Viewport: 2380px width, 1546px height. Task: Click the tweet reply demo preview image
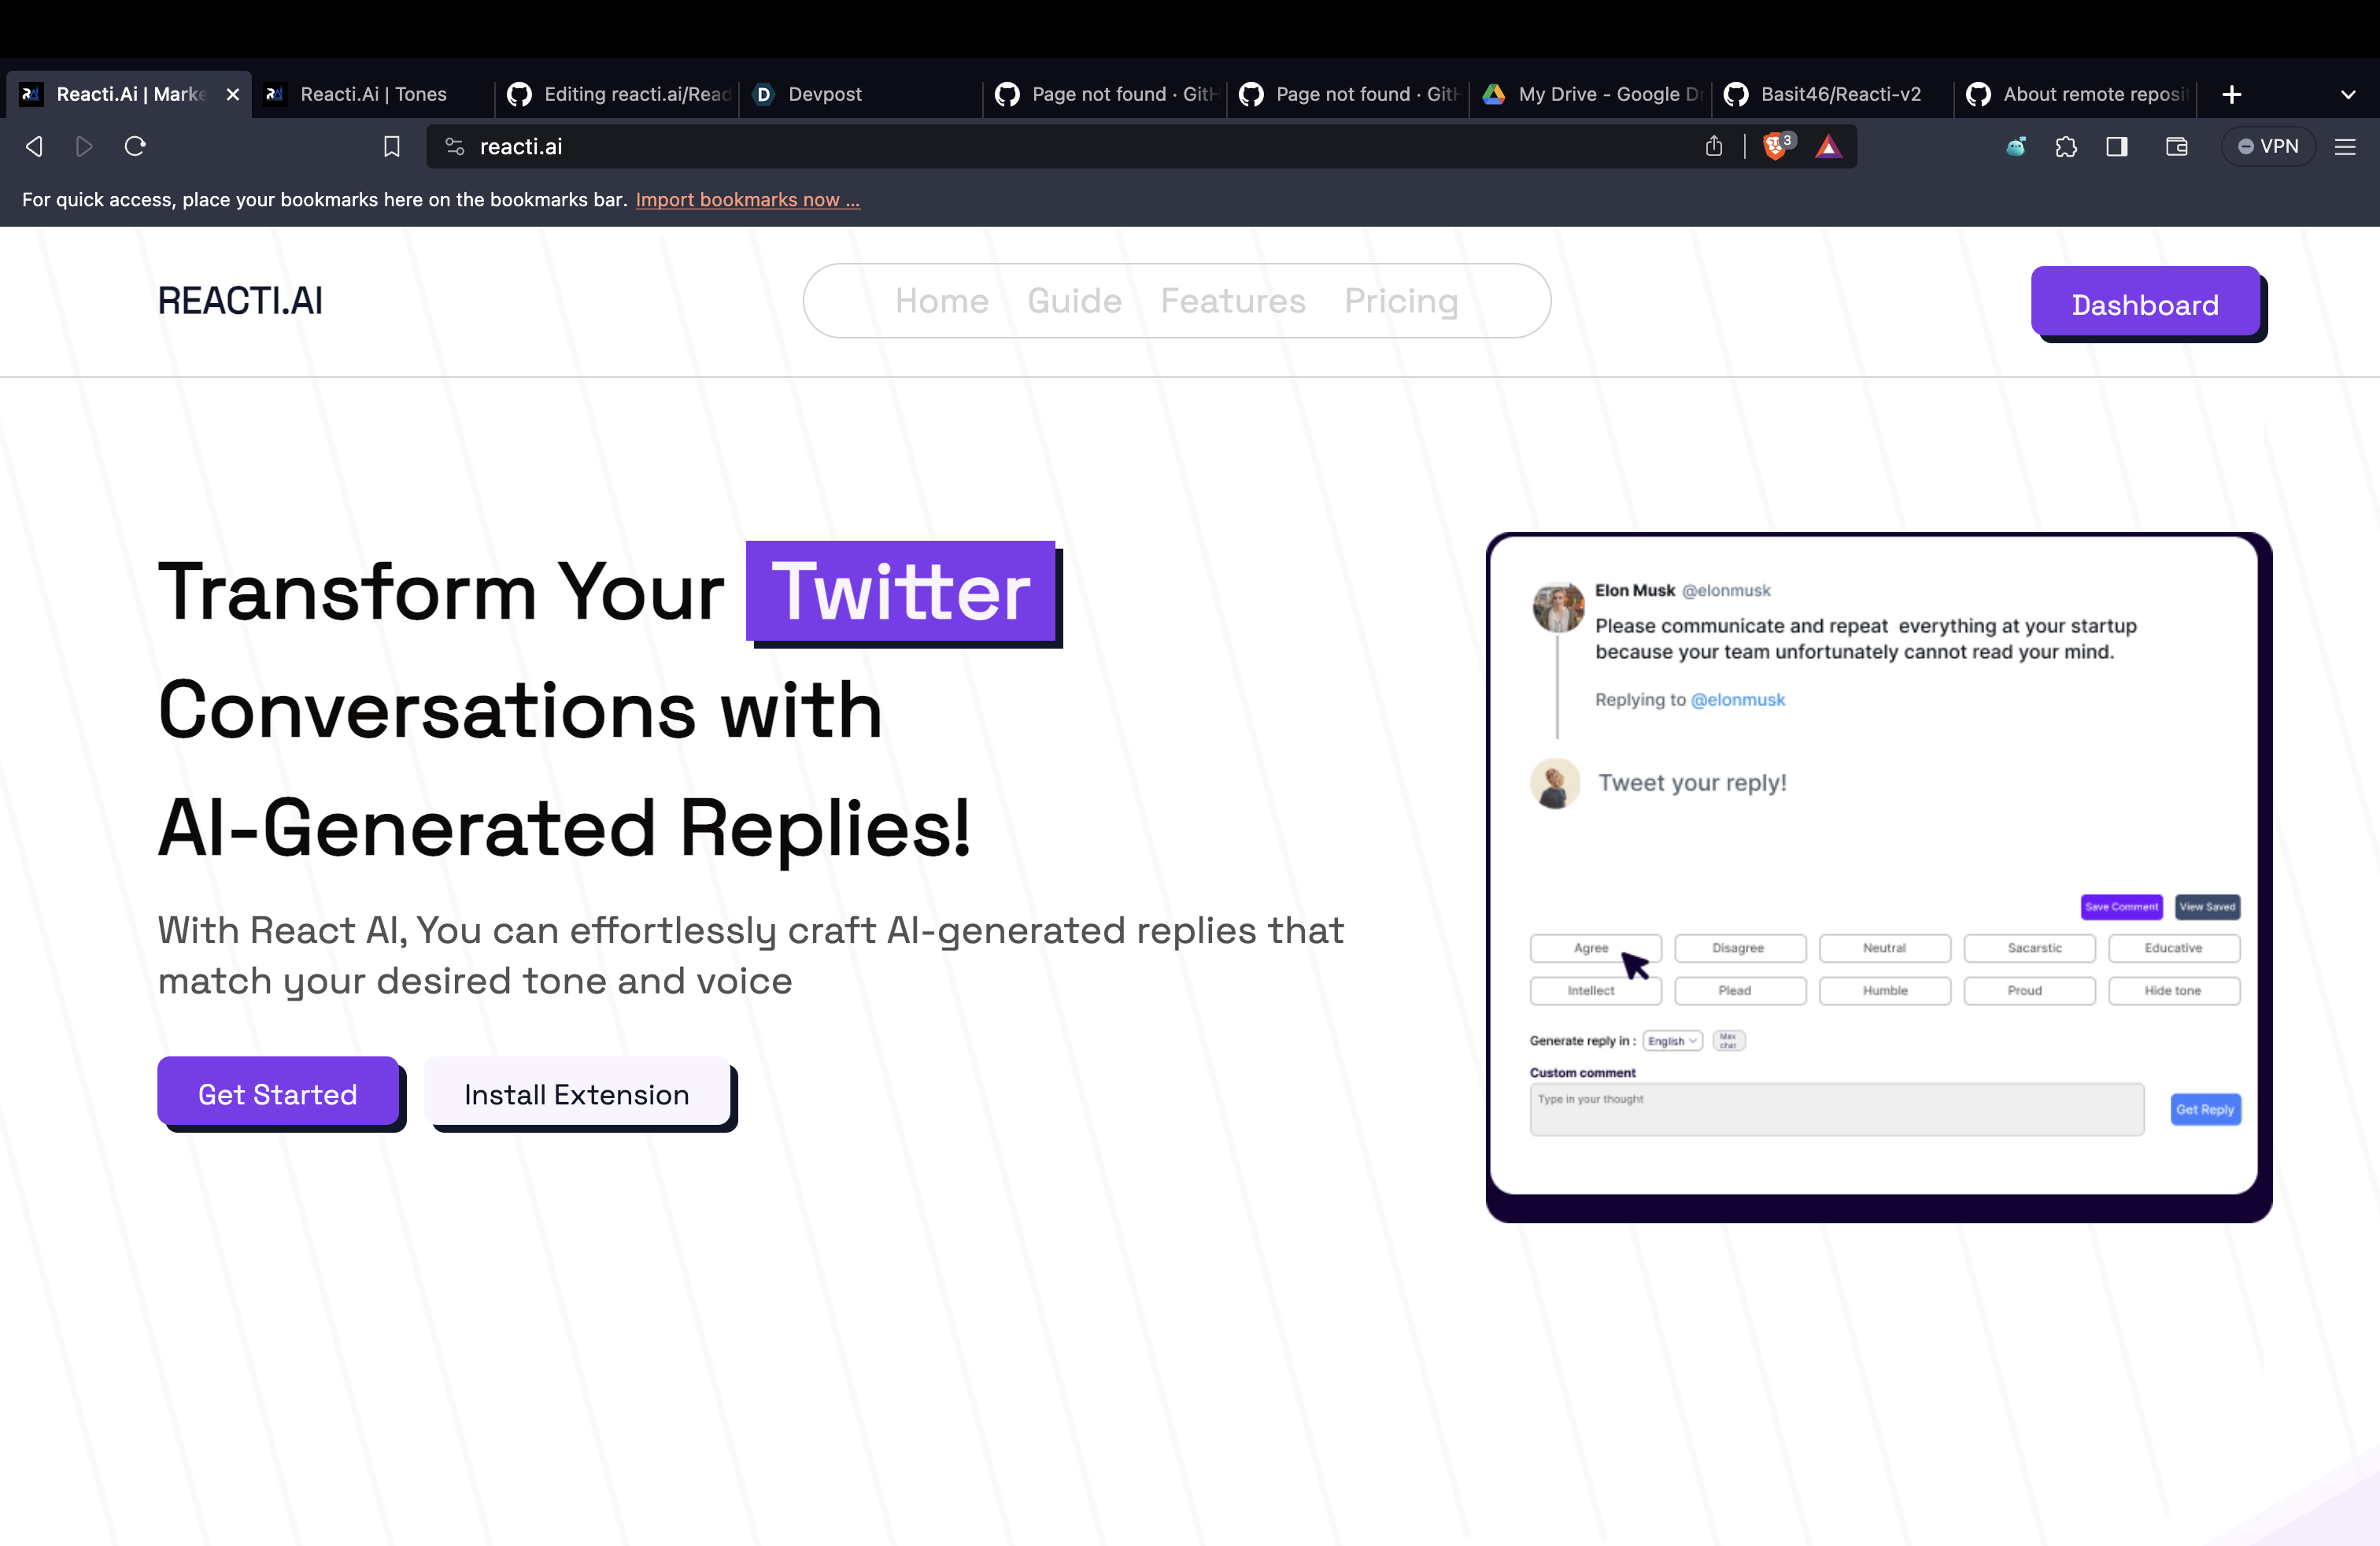tap(1877, 870)
